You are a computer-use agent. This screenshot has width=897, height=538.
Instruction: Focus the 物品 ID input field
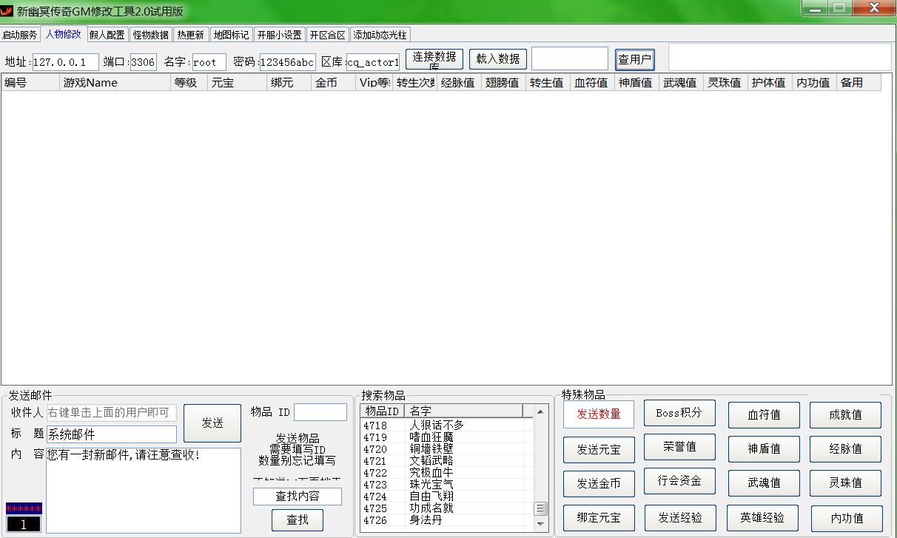[320, 412]
